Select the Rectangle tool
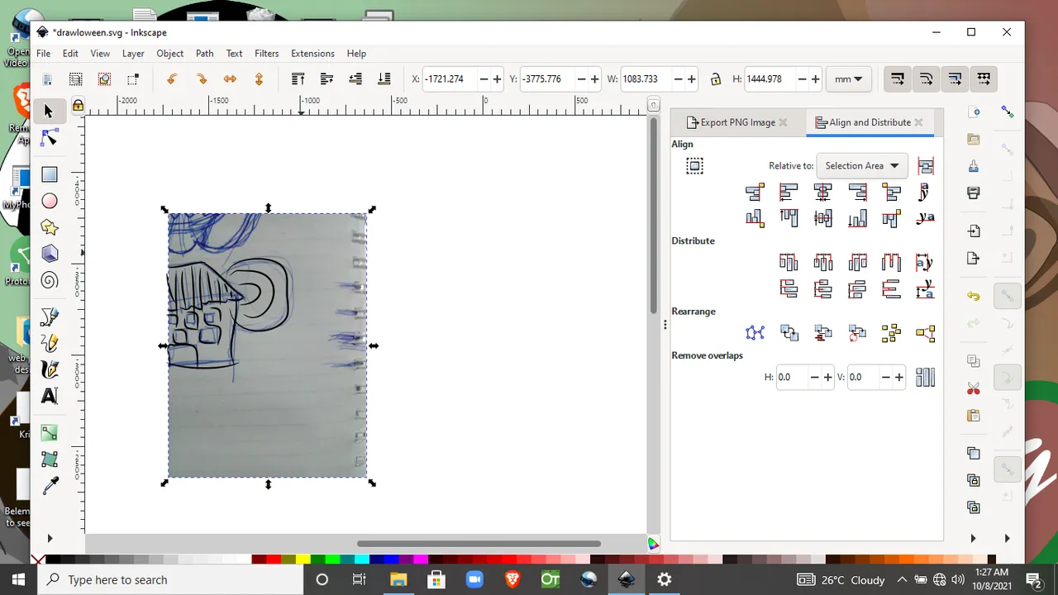Image resolution: width=1058 pixels, height=595 pixels. 50,174
